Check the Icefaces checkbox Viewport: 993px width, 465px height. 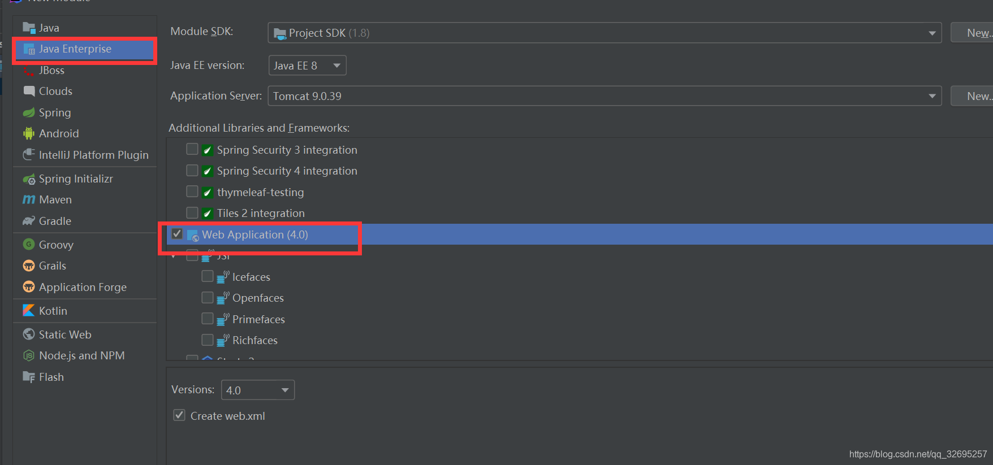tap(208, 276)
